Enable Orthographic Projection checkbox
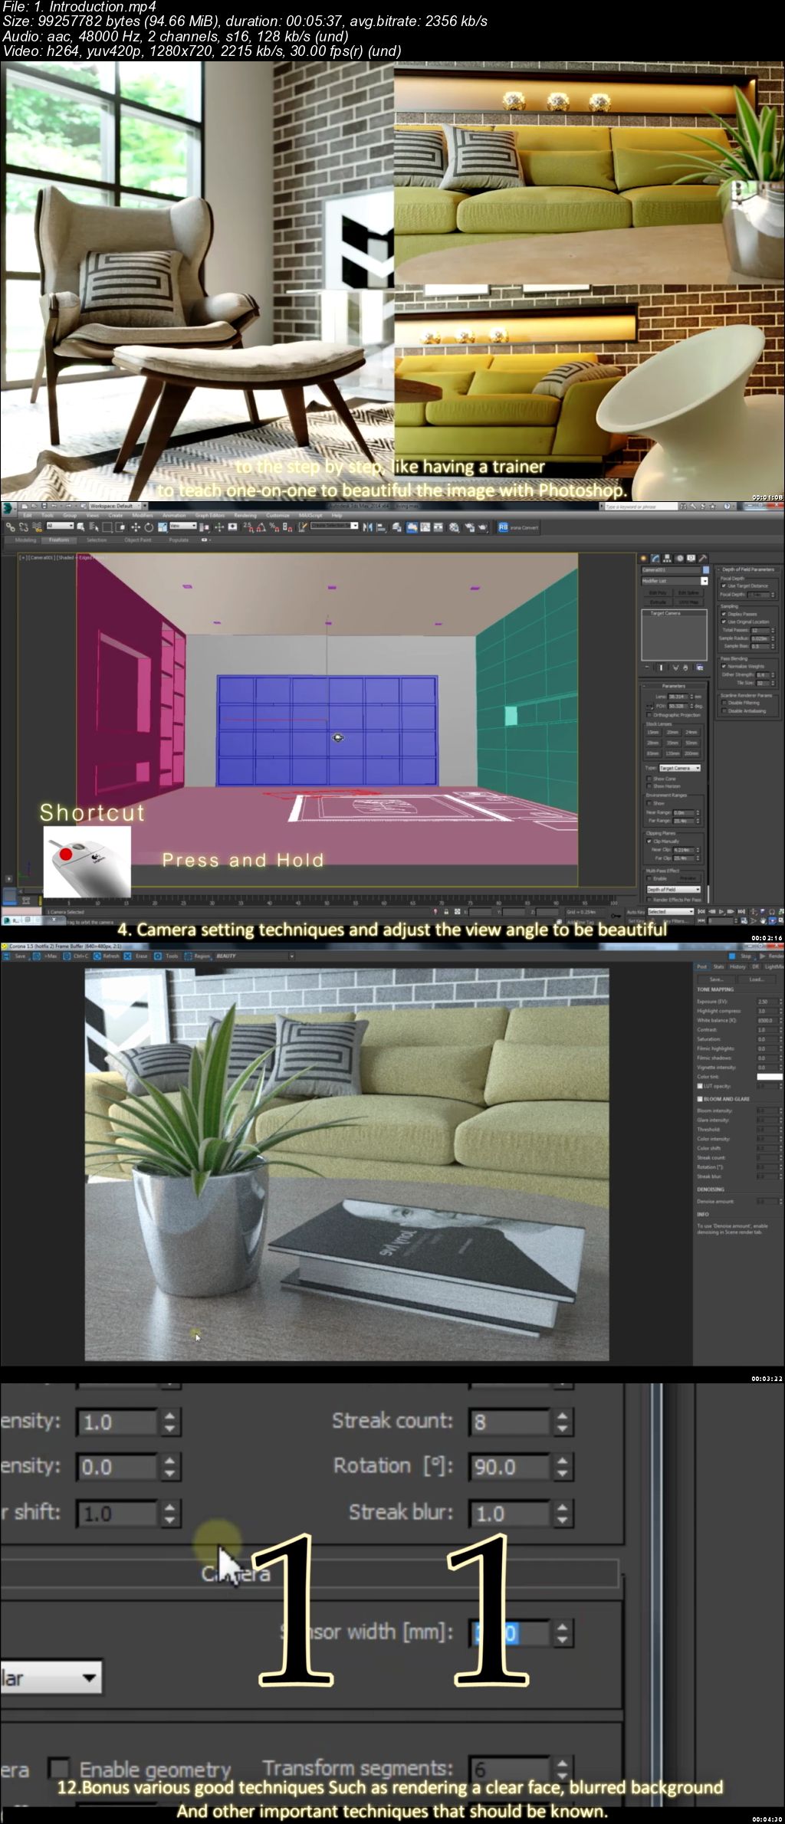 (649, 715)
